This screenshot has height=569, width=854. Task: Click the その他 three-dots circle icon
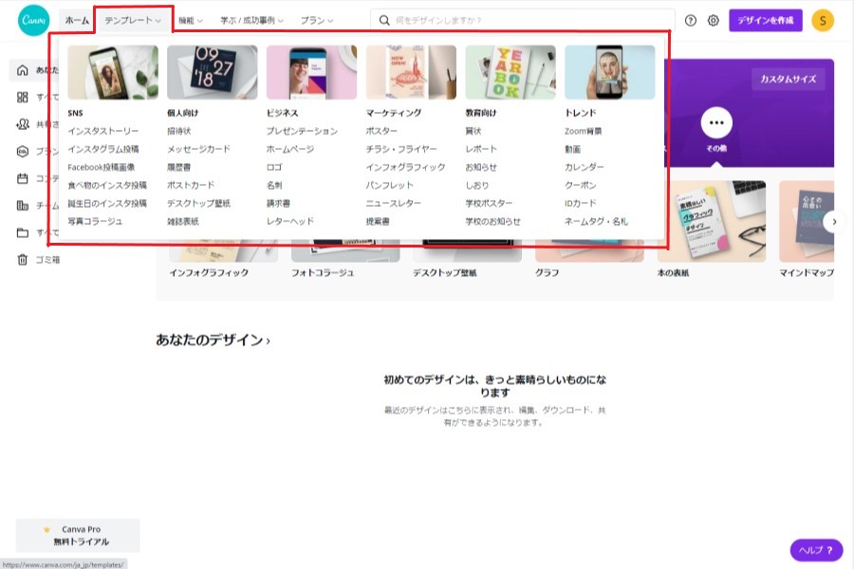pyautogui.click(x=716, y=122)
